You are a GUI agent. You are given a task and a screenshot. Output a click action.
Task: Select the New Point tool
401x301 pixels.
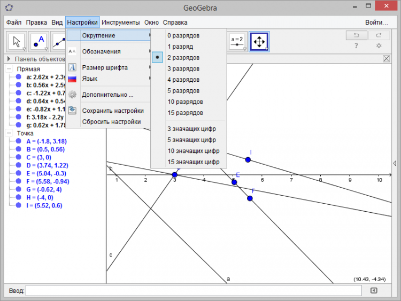tap(39, 42)
